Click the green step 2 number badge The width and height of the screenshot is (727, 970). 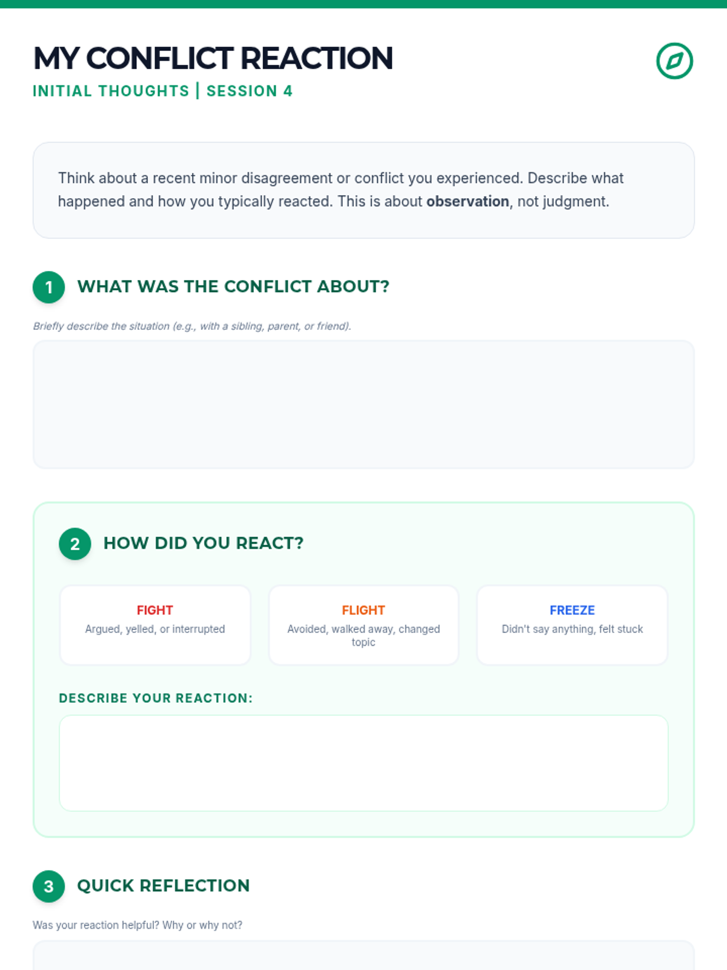(75, 544)
